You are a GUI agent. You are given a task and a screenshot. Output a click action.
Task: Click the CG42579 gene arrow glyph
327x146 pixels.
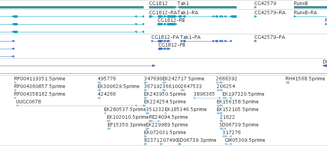coord(256,7)
